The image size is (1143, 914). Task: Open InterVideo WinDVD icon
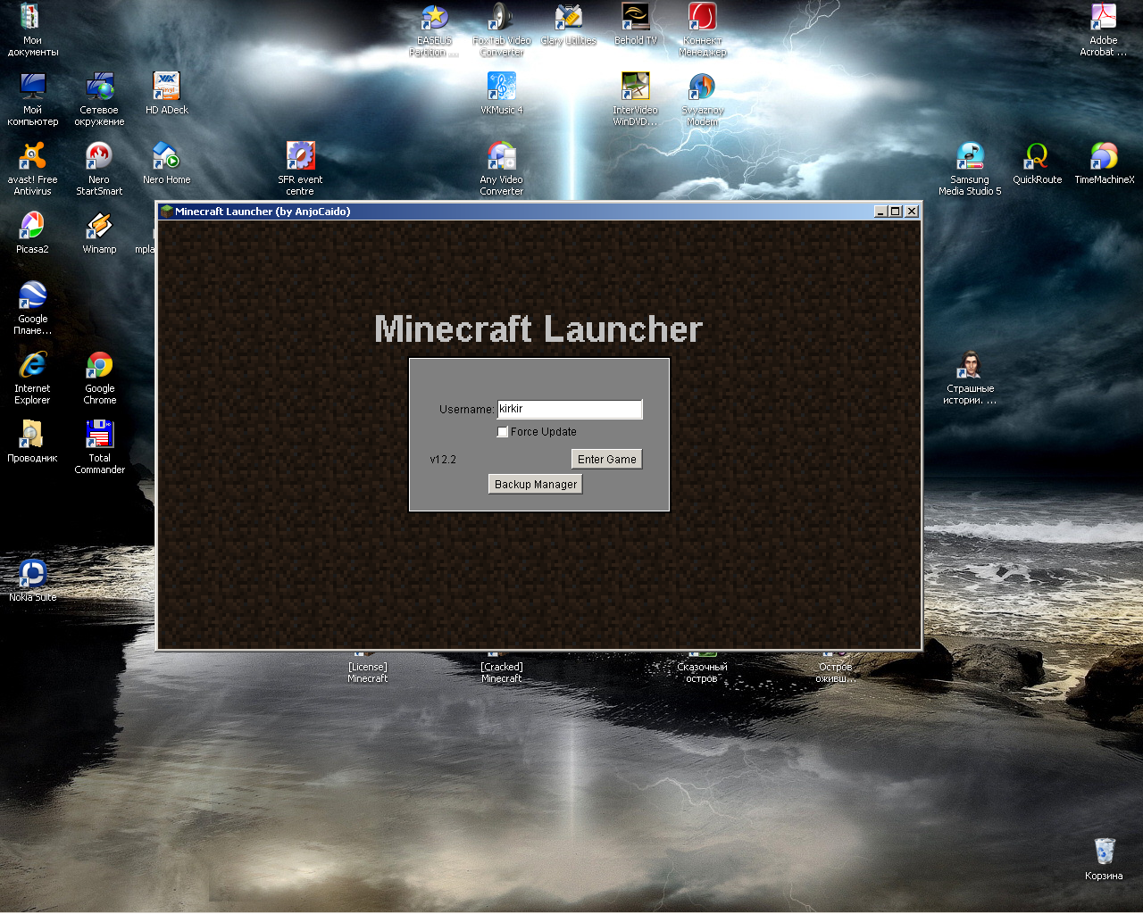pos(635,99)
